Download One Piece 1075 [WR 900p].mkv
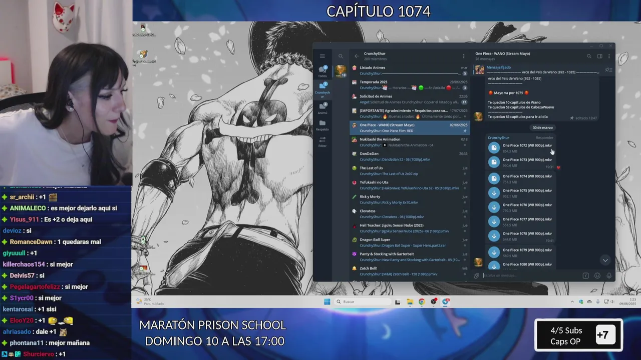The width and height of the screenshot is (641, 360). (x=494, y=193)
